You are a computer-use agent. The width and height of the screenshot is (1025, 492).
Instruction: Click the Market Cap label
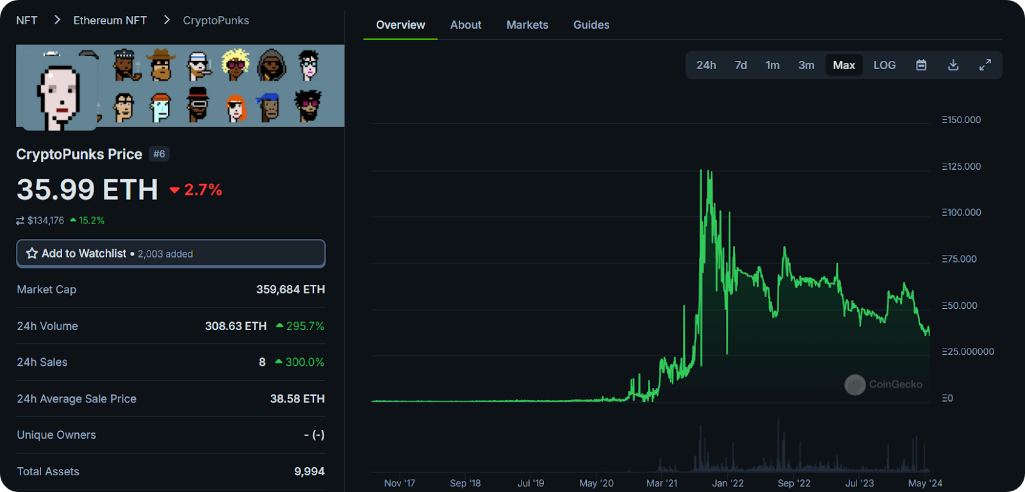(x=47, y=290)
